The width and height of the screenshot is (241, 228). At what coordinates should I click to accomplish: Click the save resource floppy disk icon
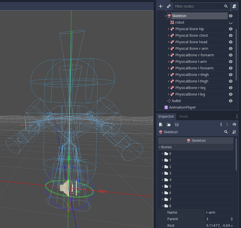177,124
